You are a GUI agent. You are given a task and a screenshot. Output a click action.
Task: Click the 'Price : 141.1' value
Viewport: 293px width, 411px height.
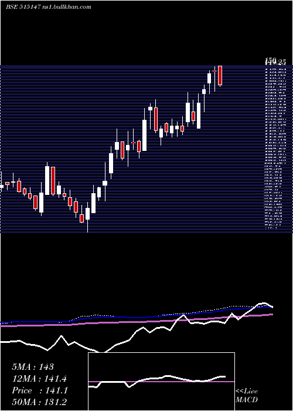click(x=40, y=390)
